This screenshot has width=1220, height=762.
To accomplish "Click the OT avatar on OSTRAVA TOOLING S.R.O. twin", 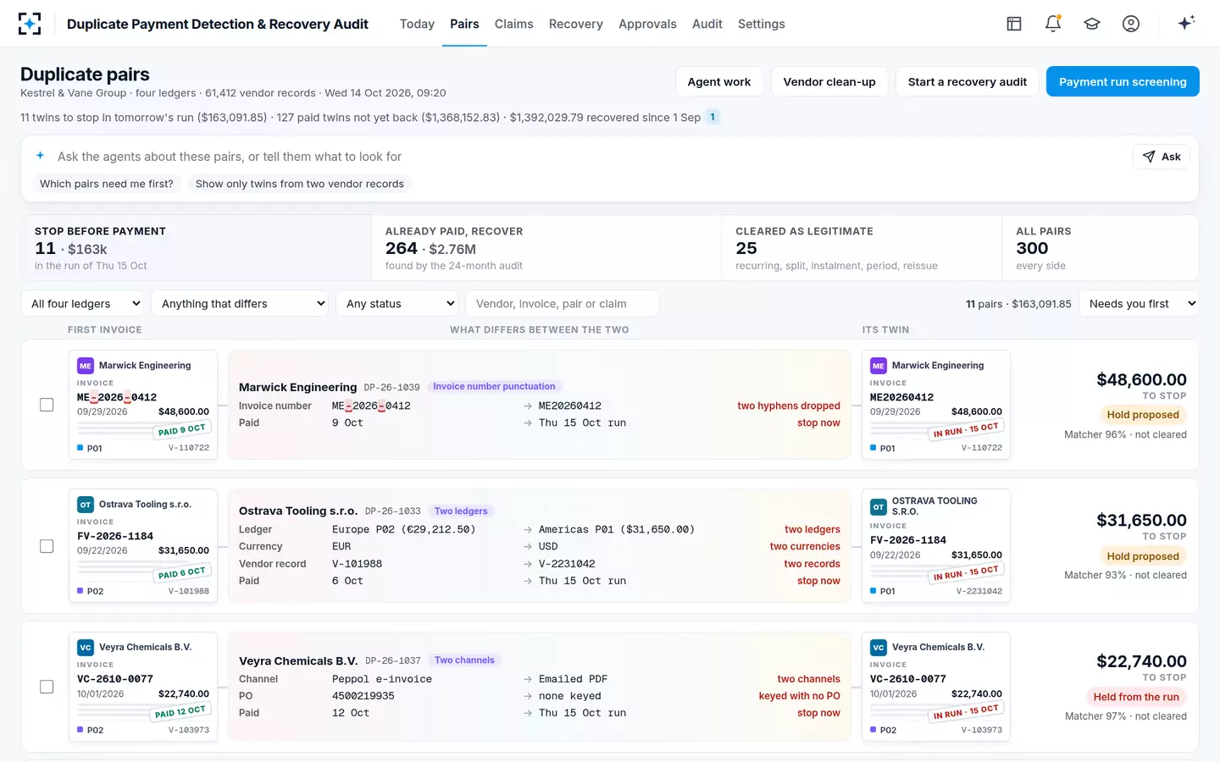I will 879,506.
